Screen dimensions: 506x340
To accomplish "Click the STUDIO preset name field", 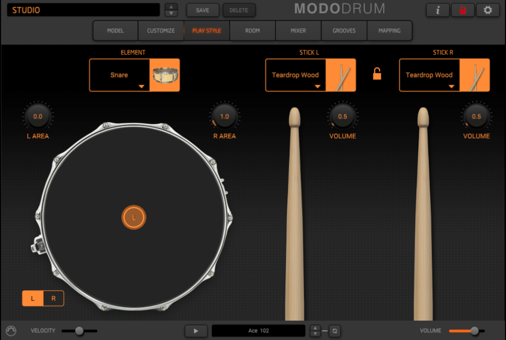I will pos(83,10).
